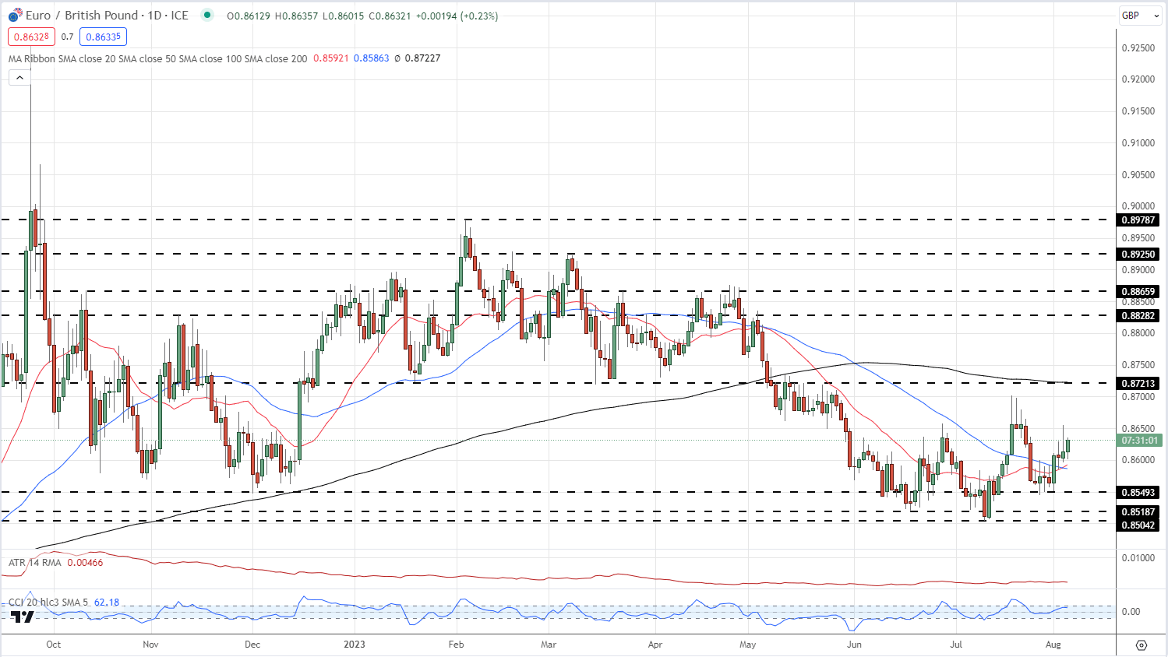Click the Apr label on time axis

(655, 645)
